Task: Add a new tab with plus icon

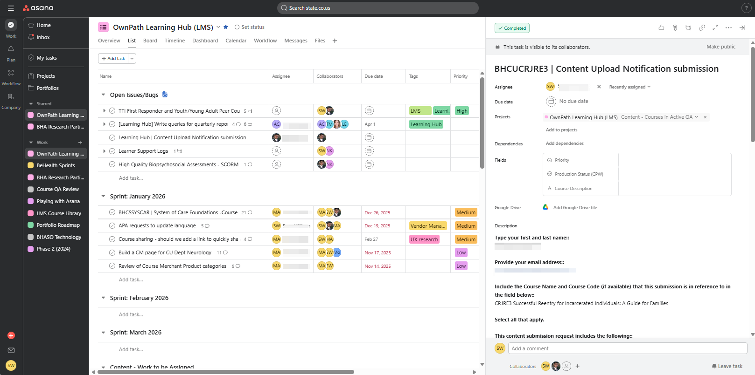Action: (335, 41)
